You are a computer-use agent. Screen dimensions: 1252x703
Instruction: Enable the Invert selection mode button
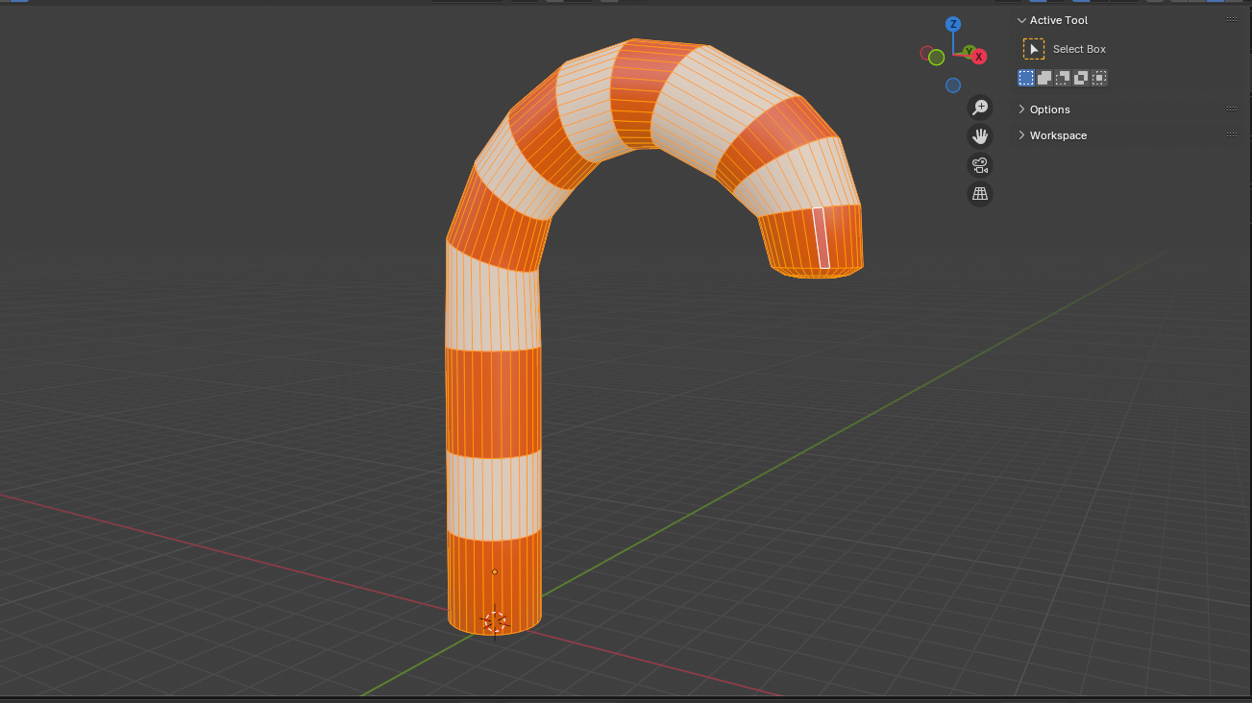pos(1081,78)
